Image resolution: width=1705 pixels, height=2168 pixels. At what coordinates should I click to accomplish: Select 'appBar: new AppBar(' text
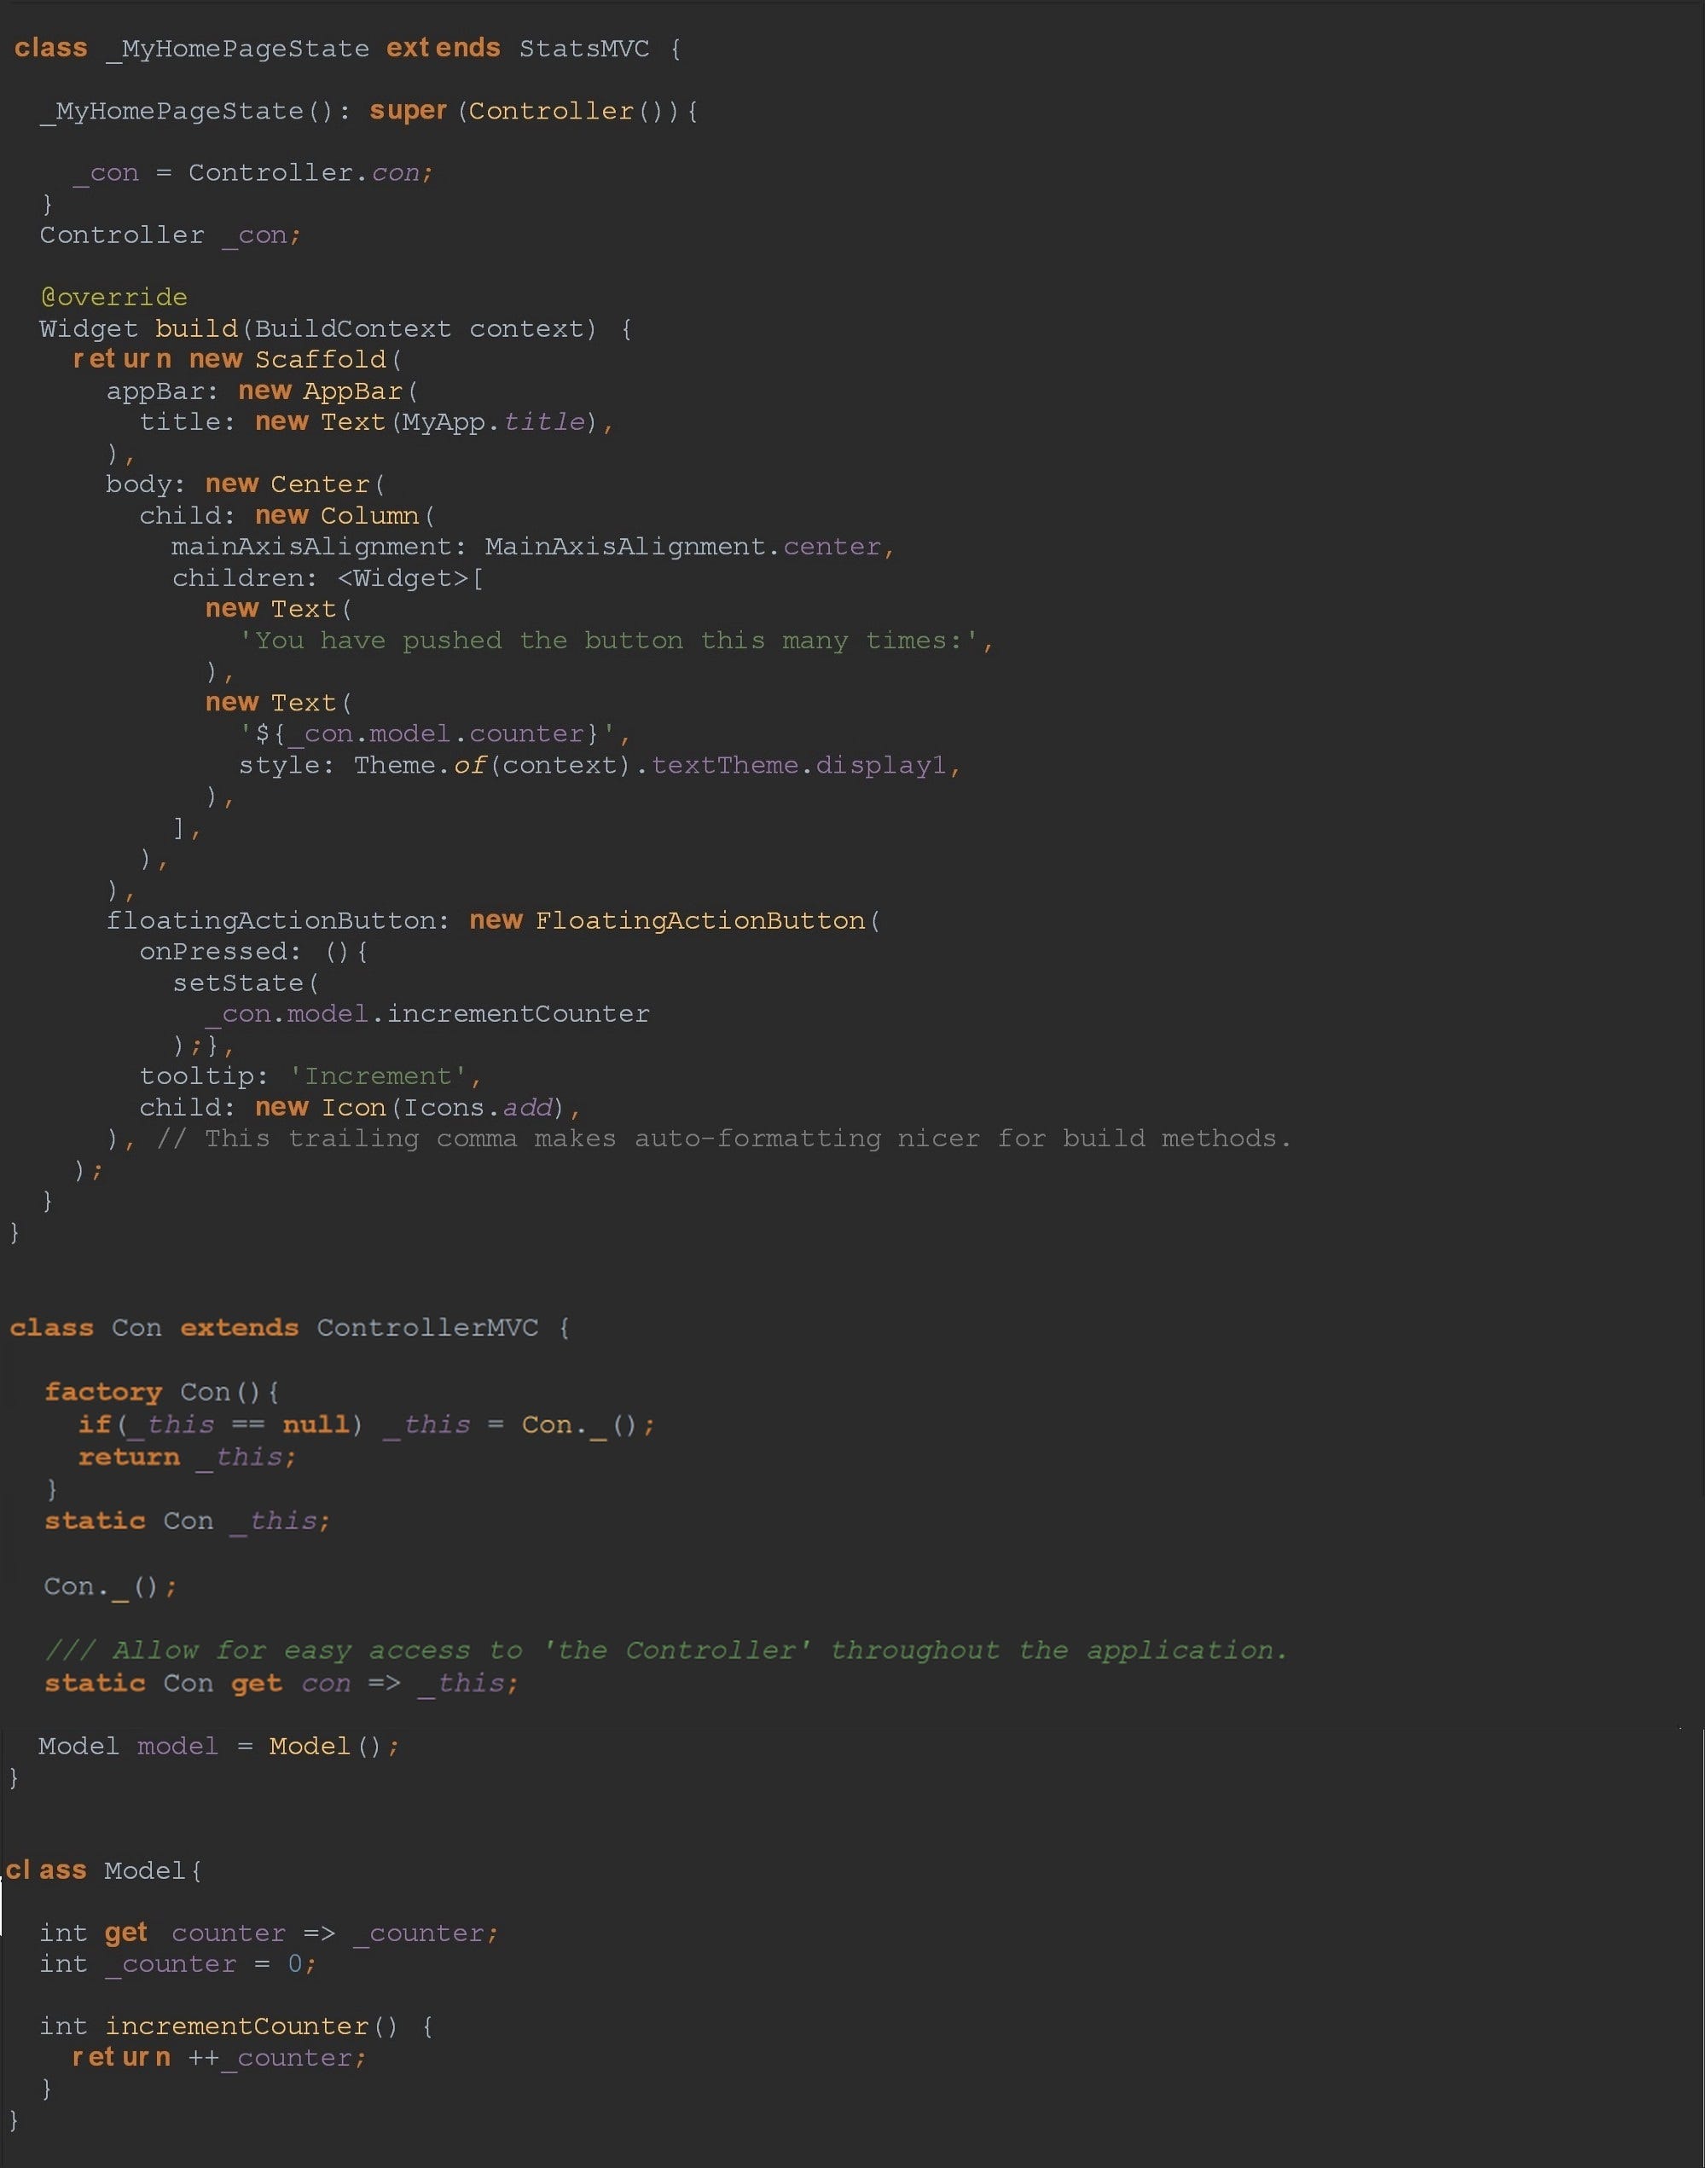(263, 391)
